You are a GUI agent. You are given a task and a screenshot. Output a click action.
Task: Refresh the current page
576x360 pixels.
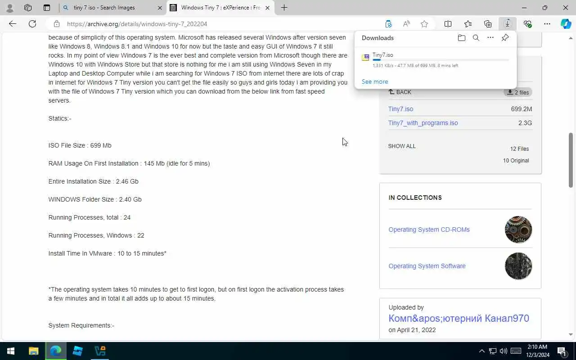click(x=32, y=24)
